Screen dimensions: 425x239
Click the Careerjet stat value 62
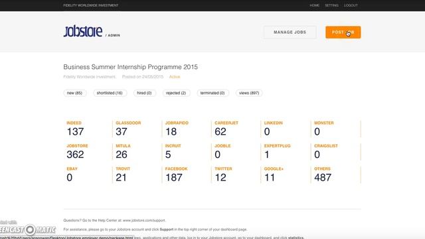[220, 131]
